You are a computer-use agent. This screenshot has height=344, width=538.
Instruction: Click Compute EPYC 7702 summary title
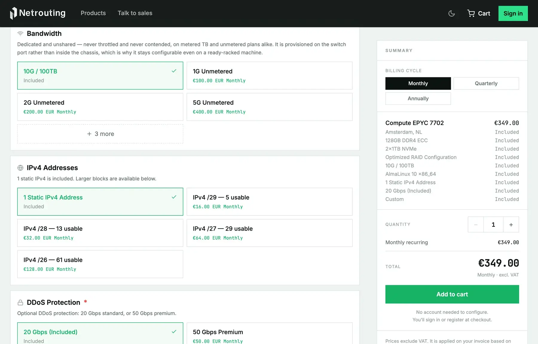coord(415,123)
